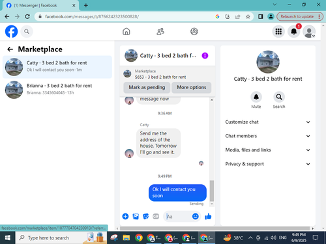The height and width of the screenshot is (244, 326).
Task: Click the chat scrollbar up arrow
Action: click(212, 100)
